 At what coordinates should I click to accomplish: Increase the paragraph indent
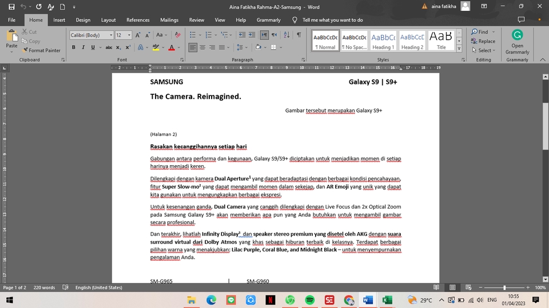(252, 35)
